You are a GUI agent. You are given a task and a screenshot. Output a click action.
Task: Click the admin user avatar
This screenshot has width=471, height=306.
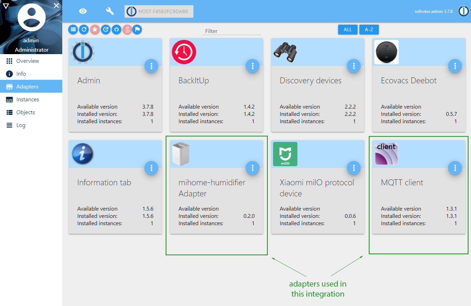[31, 17]
